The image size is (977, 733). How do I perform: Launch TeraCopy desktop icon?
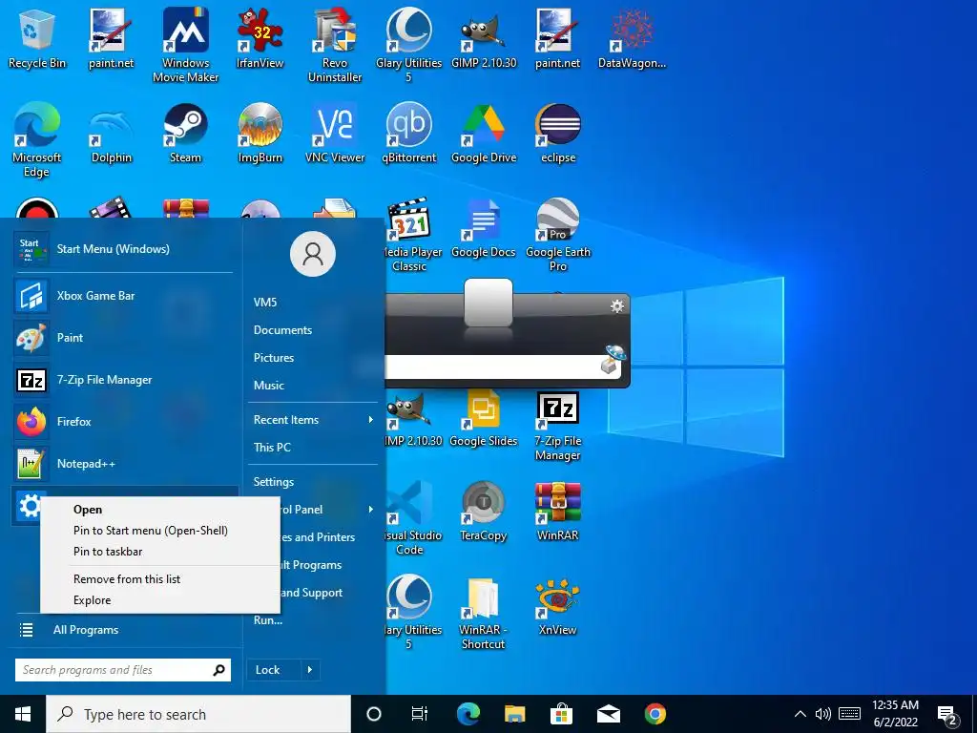484,512
